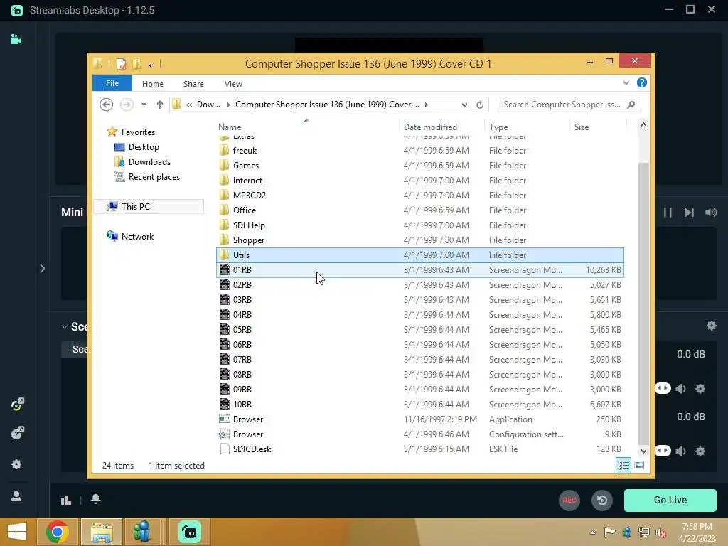Toggle visibility of the second audio source

663,450
